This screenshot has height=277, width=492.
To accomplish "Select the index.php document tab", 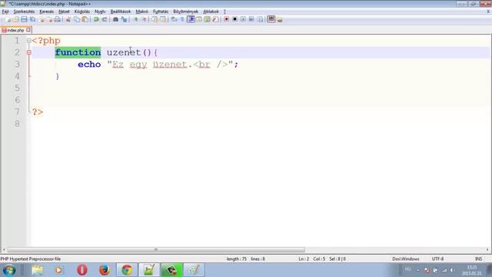I will 15,31.
